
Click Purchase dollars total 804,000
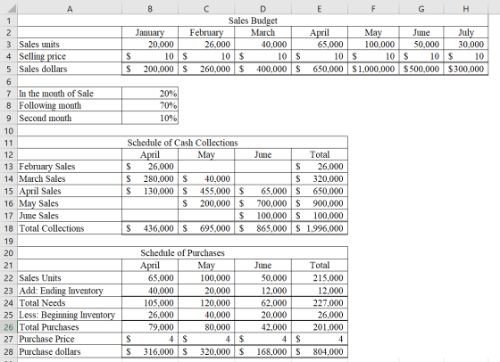pos(320,351)
